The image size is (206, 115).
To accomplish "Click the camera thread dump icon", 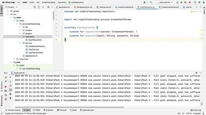I will pyautogui.click(x=5, y=91).
